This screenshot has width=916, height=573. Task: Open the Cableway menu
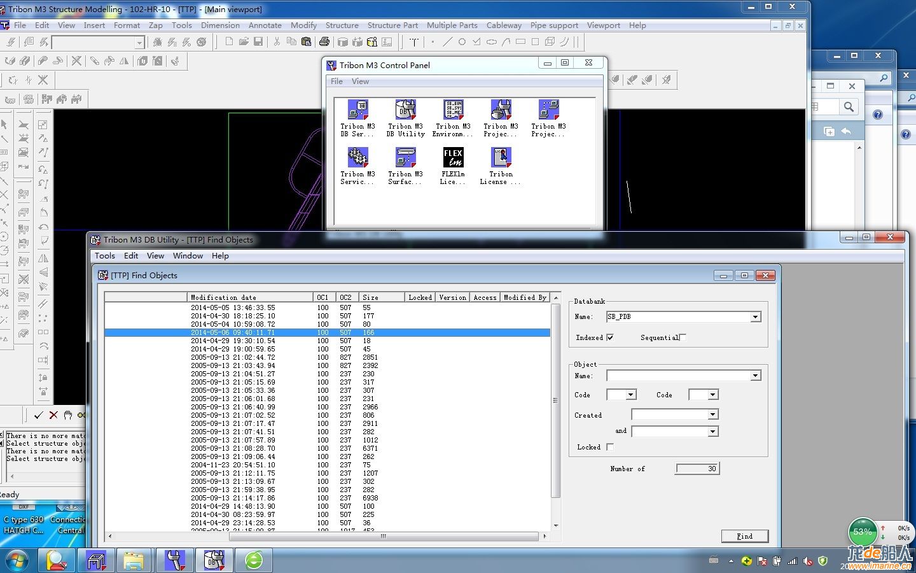pos(504,25)
